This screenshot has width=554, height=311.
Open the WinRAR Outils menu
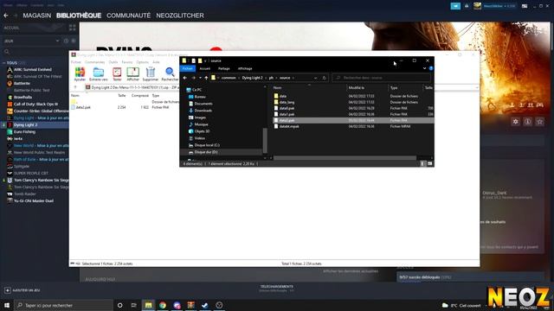[x=113, y=62]
